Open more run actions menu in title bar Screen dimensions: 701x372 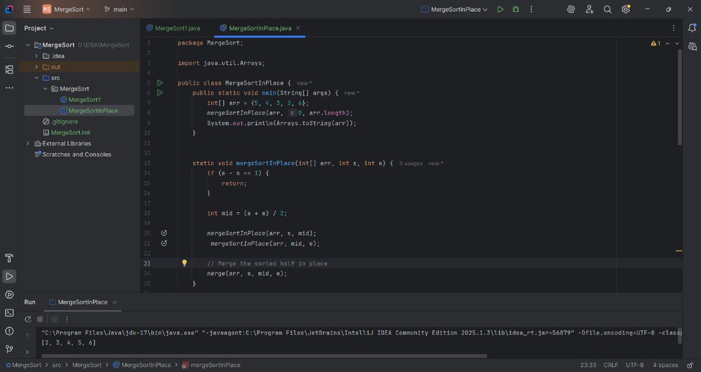(x=531, y=9)
